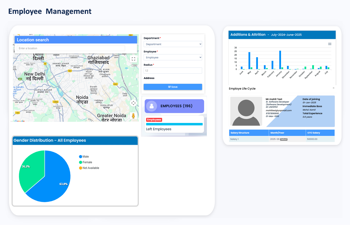Select the red Employees tab label
The width and height of the screenshot is (350, 225).
154,120
